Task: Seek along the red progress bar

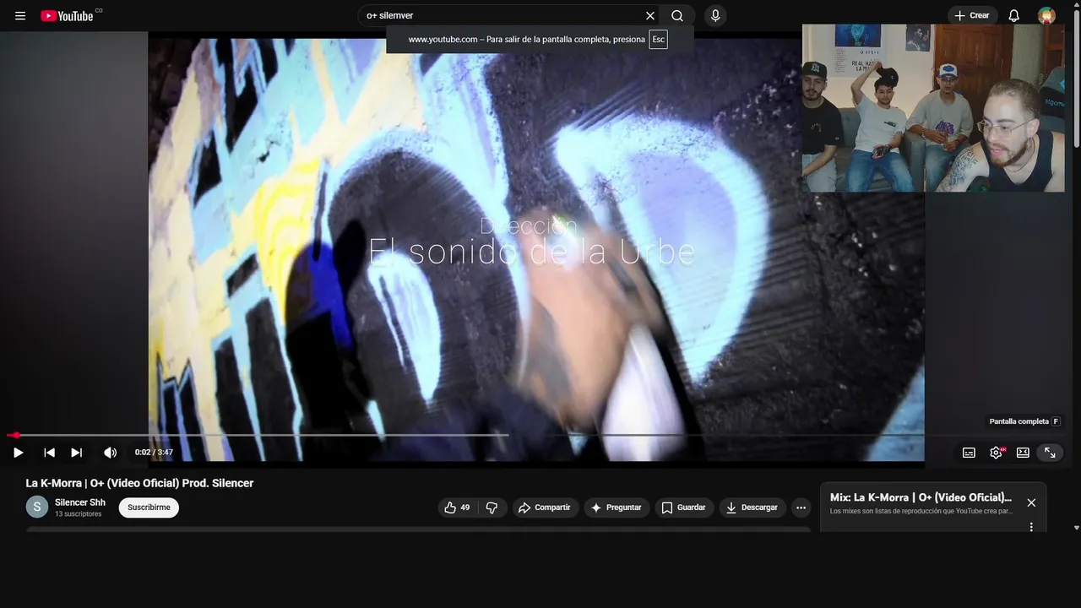Action: [x=536, y=436]
